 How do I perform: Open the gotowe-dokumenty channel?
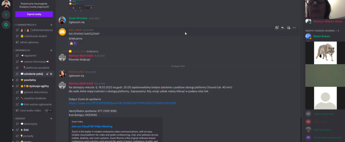(34, 92)
